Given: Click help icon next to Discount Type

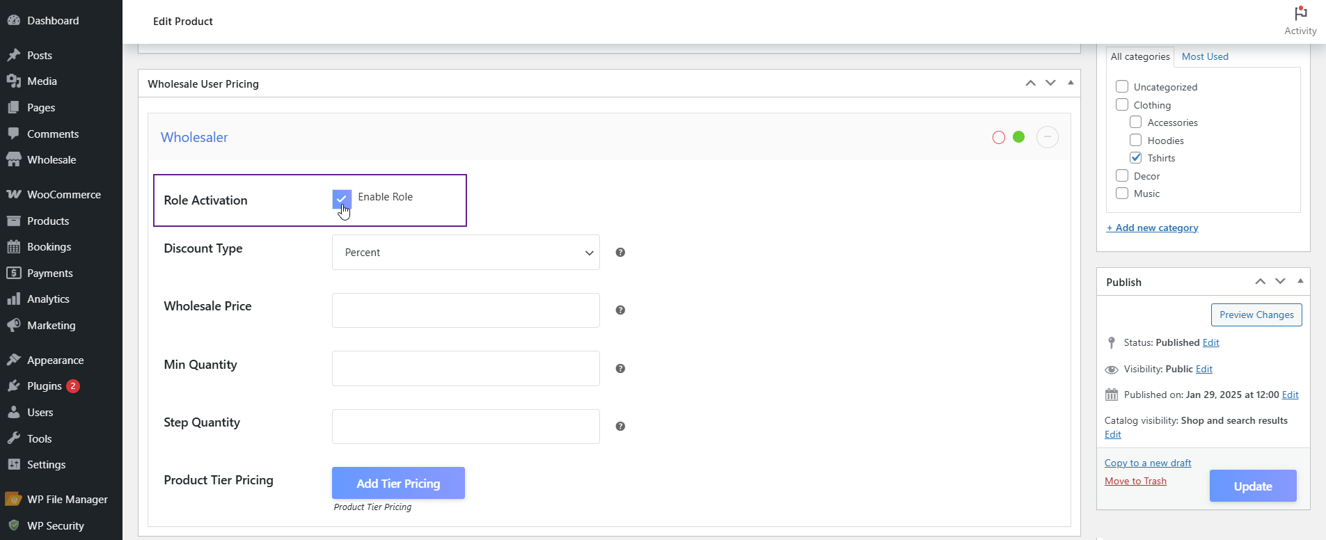Looking at the screenshot, I should [x=620, y=253].
